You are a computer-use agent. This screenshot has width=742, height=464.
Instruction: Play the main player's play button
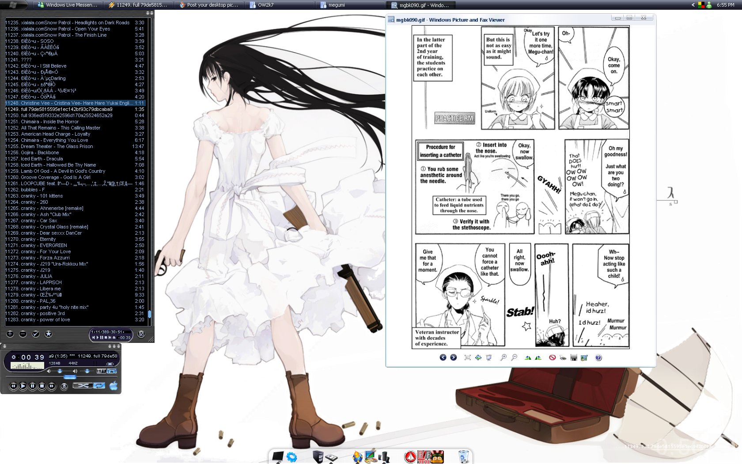coord(23,386)
